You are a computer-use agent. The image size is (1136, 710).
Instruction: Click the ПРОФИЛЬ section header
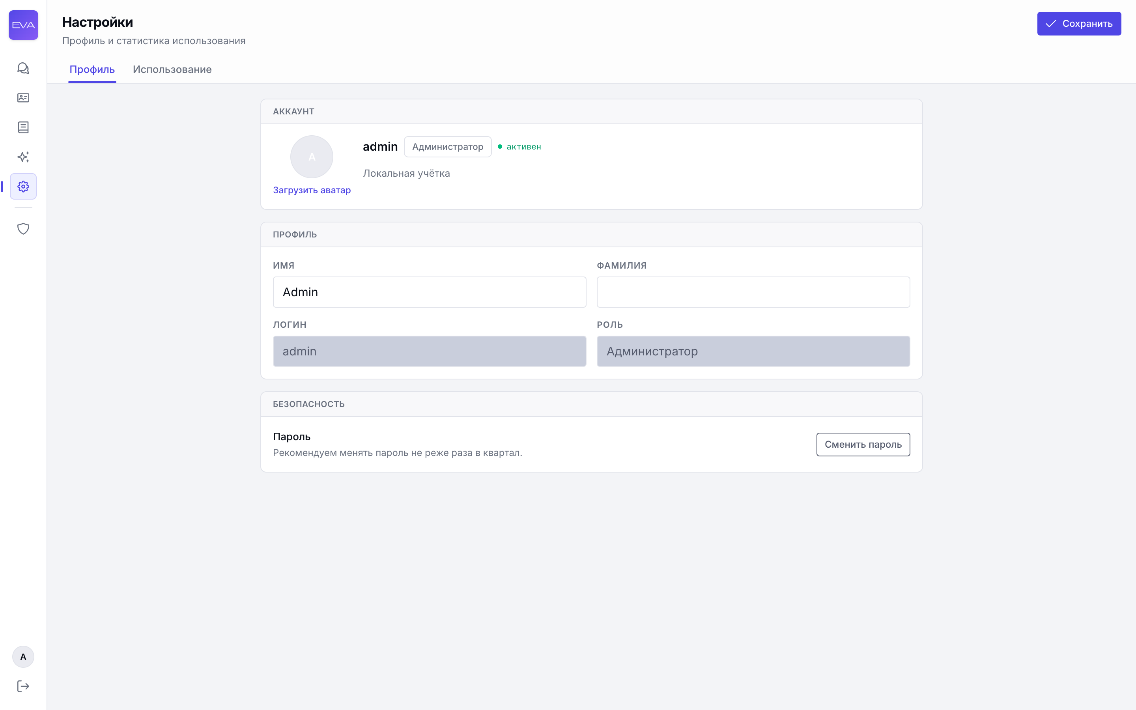click(295, 234)
